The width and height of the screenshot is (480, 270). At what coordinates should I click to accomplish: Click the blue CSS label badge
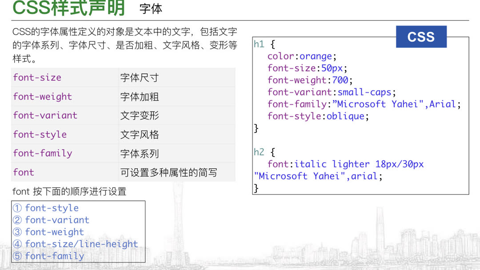click(x=421, y=37)
